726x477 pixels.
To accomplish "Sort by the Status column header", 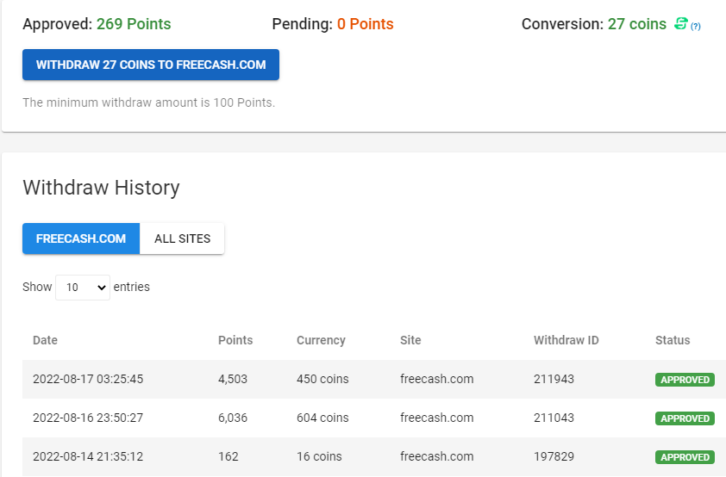I will pyautogui.click(x=673, y=340).
